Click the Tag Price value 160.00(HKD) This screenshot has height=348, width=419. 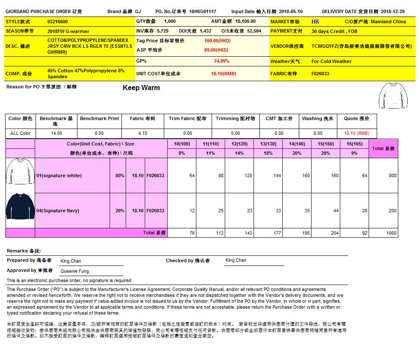[x=218, y=41]
